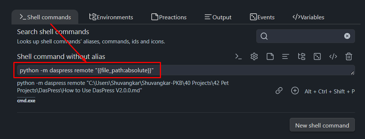Open the Variables tab
The height and width of the screenshot is (139, 365).
(x=308, y=17)
